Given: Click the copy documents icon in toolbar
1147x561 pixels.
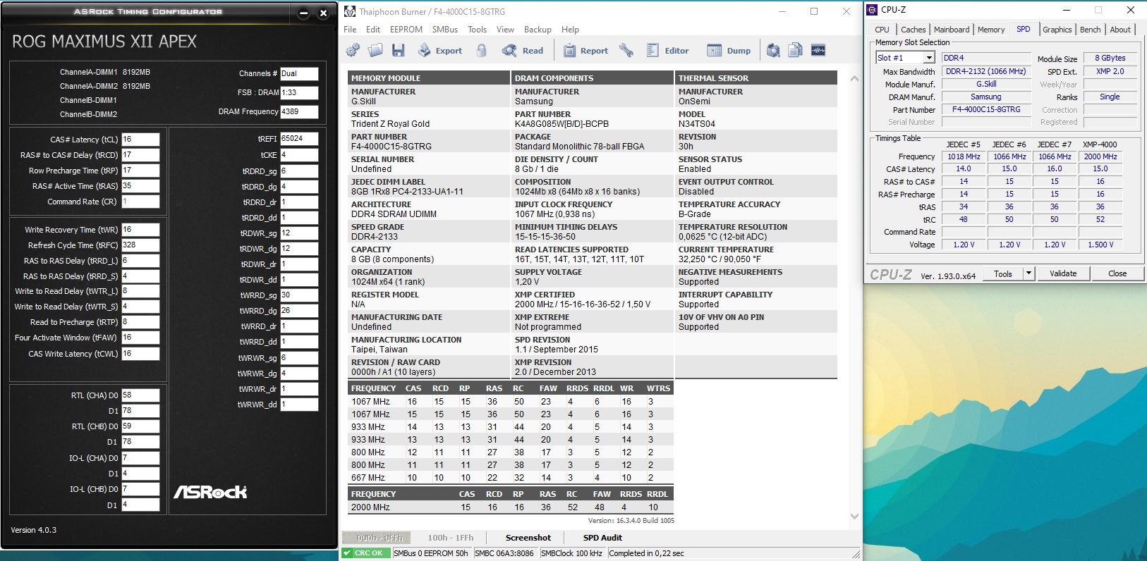Looking at the screenshot, I should [x=796, y=50].
